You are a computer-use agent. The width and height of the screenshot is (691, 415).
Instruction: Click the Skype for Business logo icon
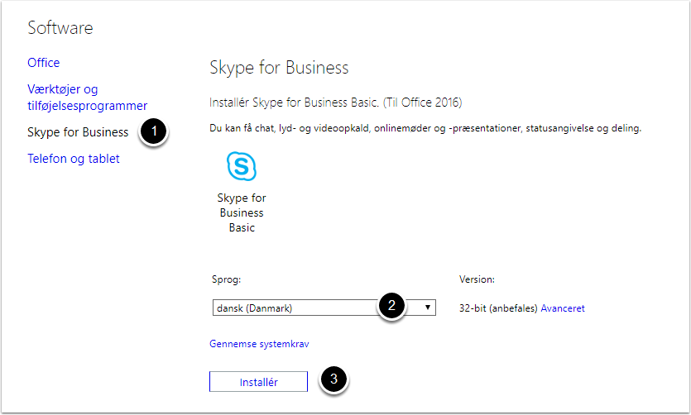(242, 166)
